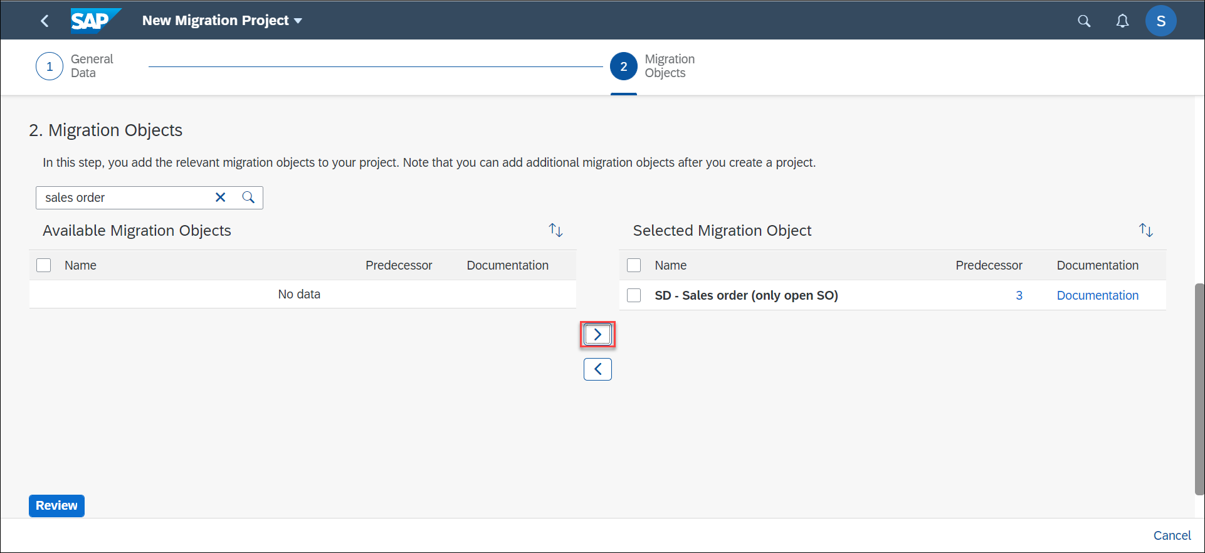Click Predecessor column header in Available table
This screenshot has width=1205, height=553.
pos(399,265)
